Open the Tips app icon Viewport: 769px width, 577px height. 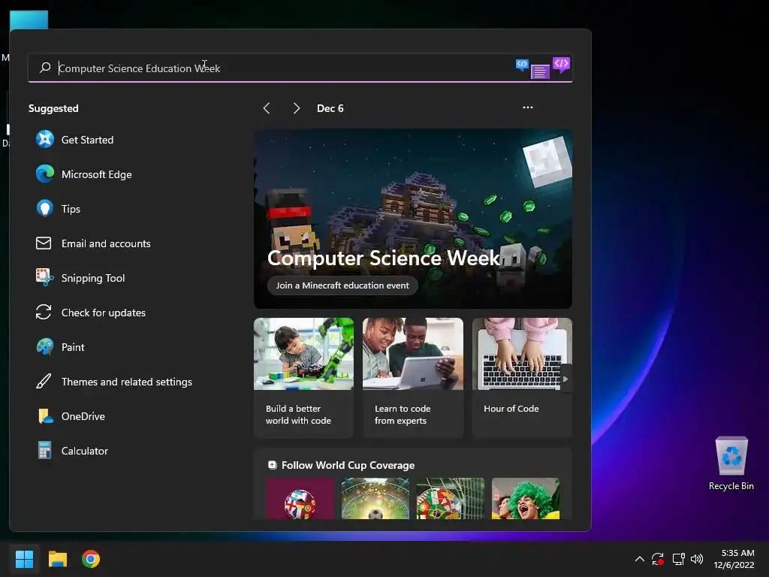(x=44, y=209)
